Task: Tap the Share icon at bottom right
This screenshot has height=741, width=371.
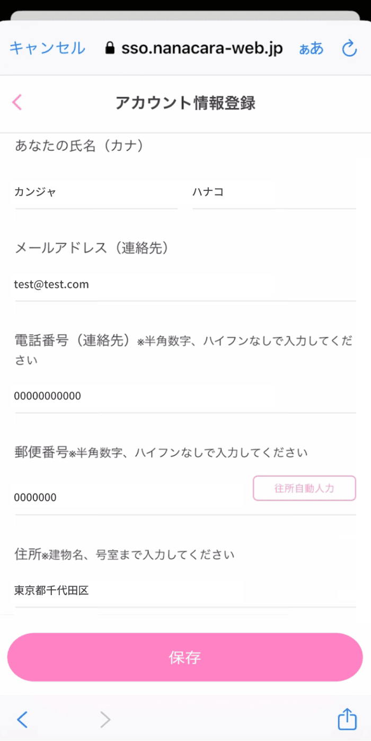Action: 346,719
